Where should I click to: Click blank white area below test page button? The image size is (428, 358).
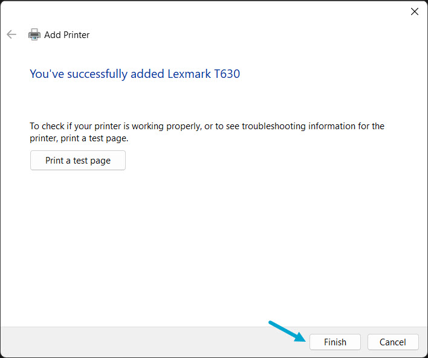[x=212, y=241]
